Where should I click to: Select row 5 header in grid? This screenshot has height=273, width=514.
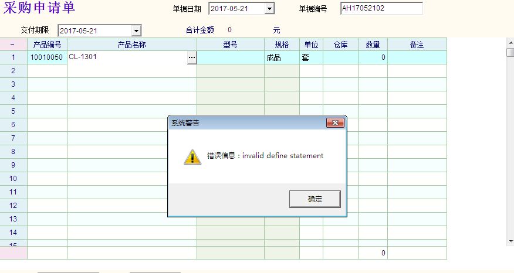pos(13,111)
